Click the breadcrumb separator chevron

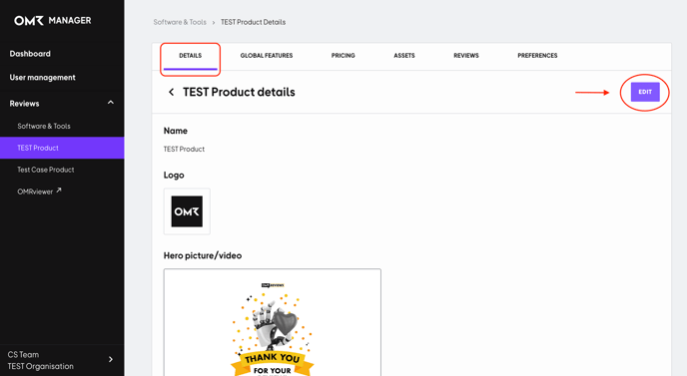tap(214, 22)
